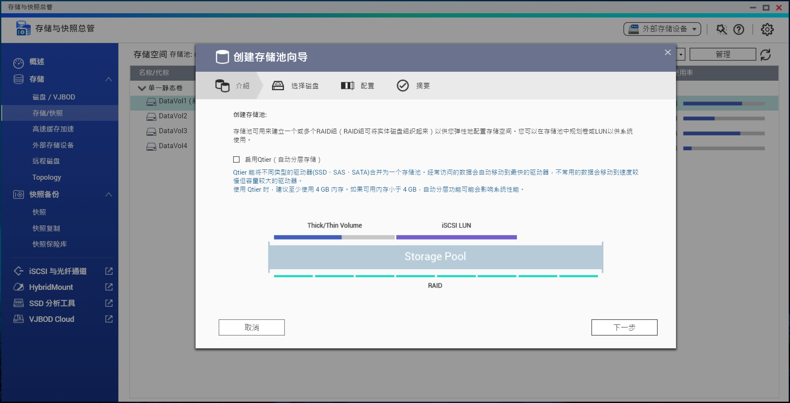Minimize the 存储与快照总管 window
Viewport: 790px width, 403px height.
[x=753, y=7]
